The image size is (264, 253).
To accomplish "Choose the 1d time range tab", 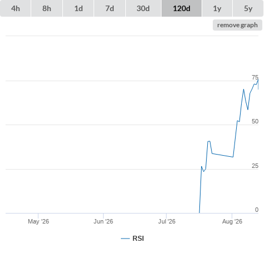I will point(79,8).
